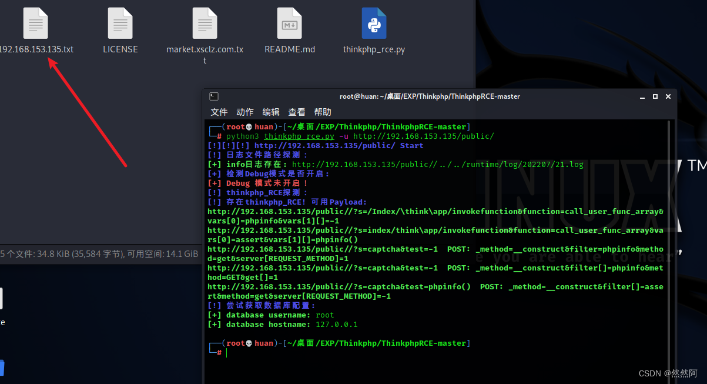Viewport: 707px width, 384px height.
Task: Click the python3 thinkphp_rce.py command line
Action: [x=360, y=136]
